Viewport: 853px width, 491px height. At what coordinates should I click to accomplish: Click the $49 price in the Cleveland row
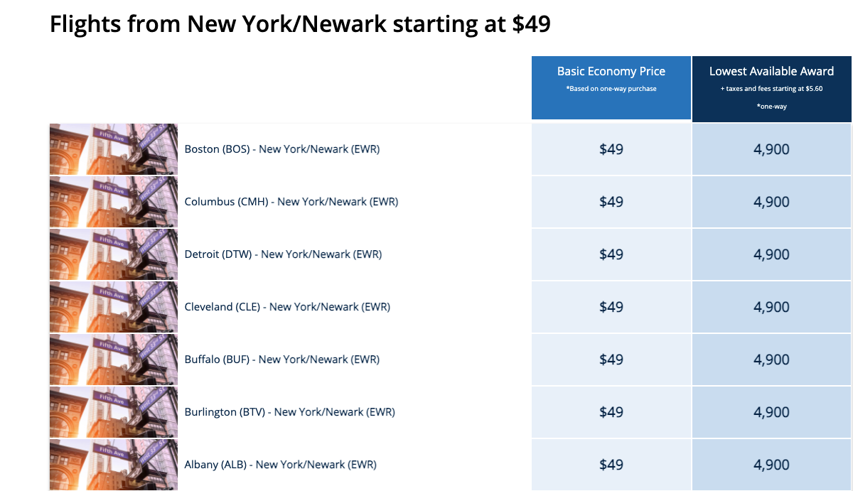click(x=611, y=307)
